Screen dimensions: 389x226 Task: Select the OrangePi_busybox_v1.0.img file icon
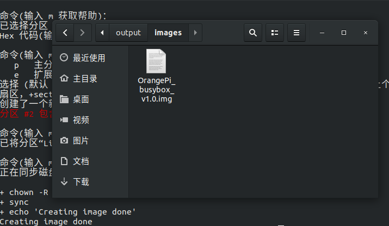156,61
